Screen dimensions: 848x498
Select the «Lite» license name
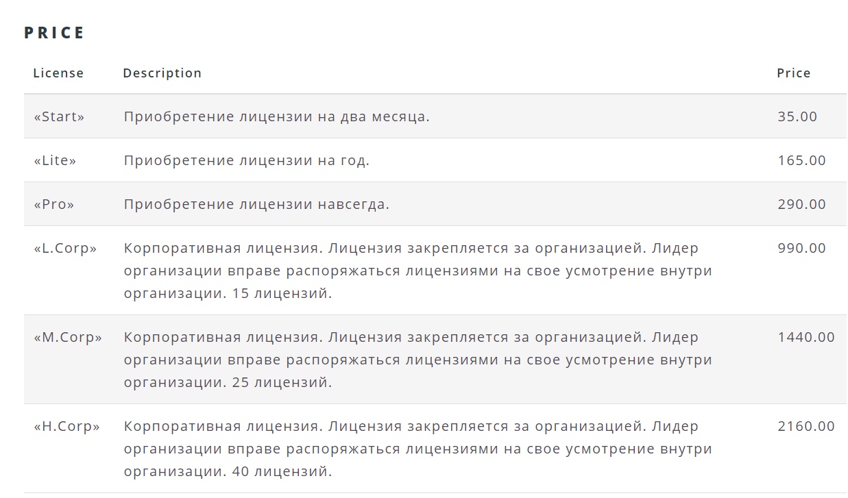click(55, 160)
